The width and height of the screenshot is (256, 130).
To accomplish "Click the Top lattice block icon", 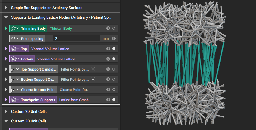I will [14, 49].
